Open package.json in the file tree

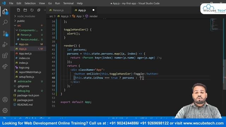(25, 100)
